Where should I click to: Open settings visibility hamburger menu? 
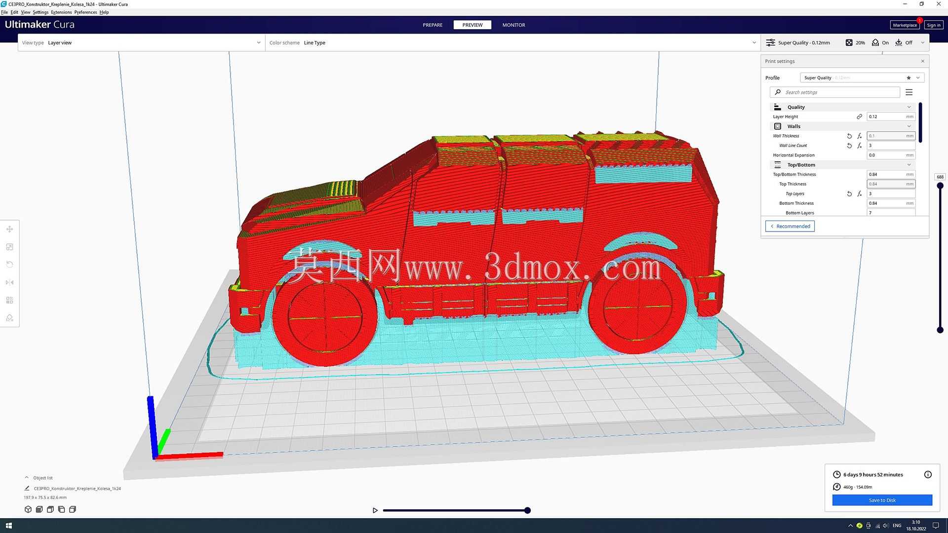[909, 92]
